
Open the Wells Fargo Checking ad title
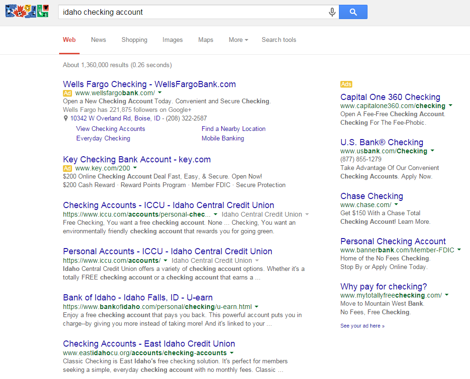pos(149,84)
